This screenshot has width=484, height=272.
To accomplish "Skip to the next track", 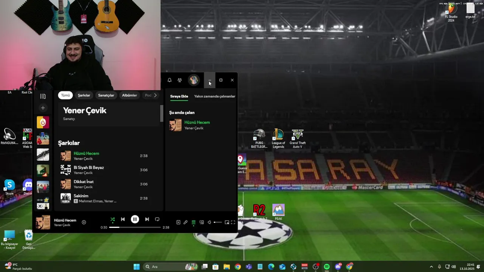I will coord(147,219).
